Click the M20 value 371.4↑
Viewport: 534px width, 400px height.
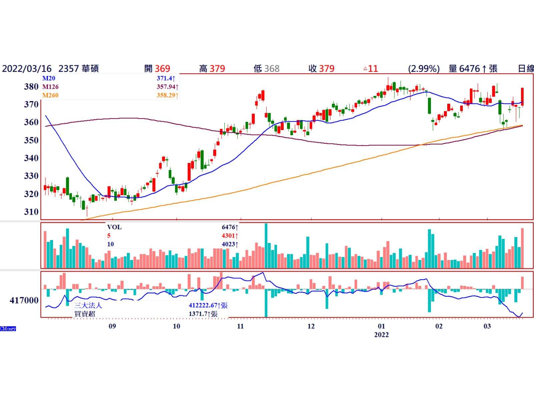(166, 78)
